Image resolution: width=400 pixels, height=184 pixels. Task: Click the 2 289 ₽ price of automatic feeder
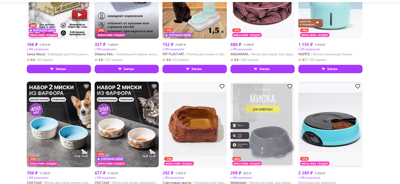click(306, 173)
